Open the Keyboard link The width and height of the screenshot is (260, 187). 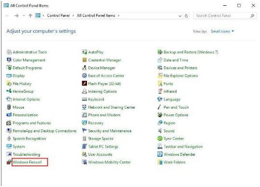pos(96,99)
